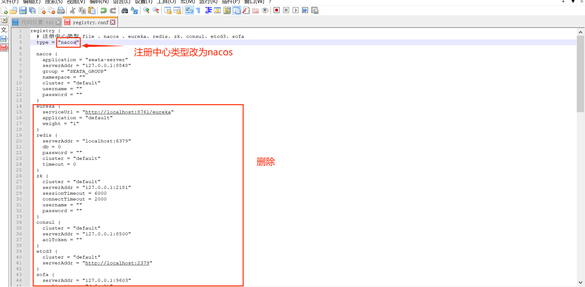Click the "seata-server" application value
Screen dimensions: 585x287
tap(106, 60)
